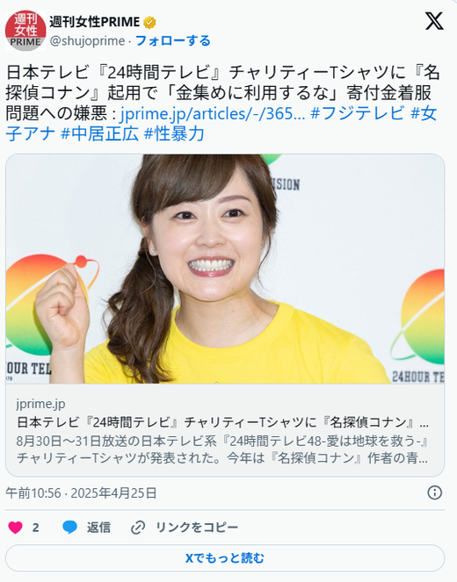The width and height of the screenshot is (457, 582).
Task: Click the chain link copy icon
Action: [x=138, y=528]
